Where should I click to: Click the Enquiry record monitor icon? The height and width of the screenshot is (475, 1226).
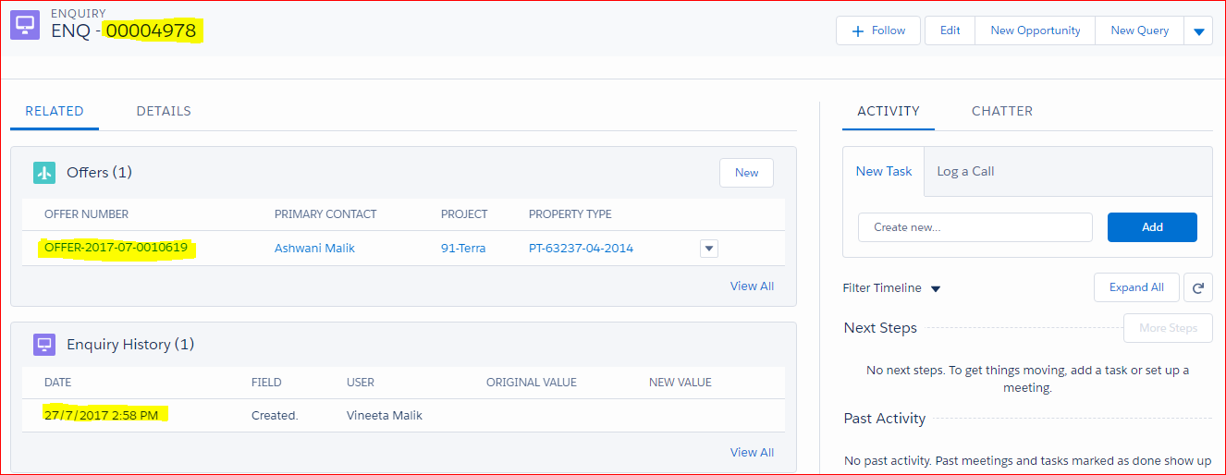coord(25,26)
